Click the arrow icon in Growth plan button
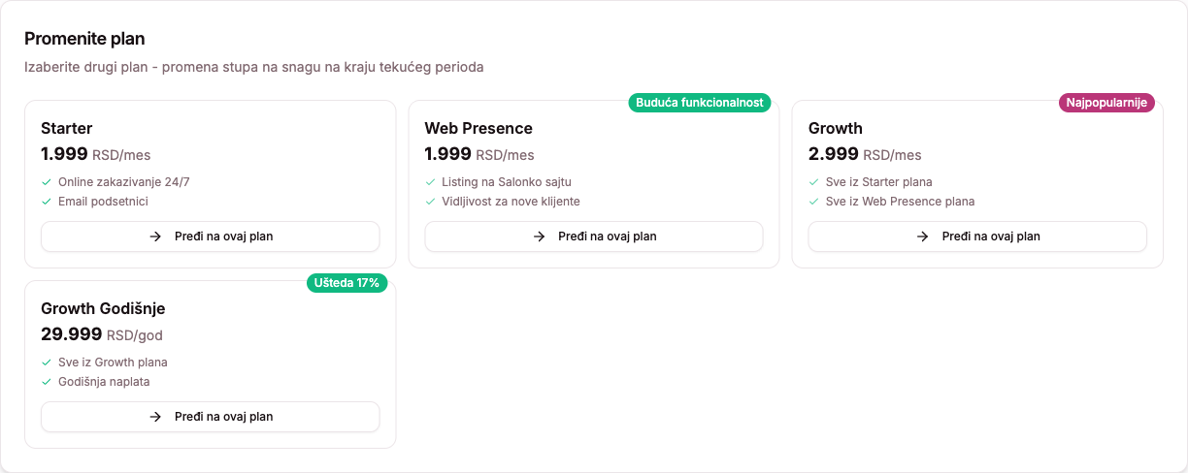The width and height of the screenshot is (1188, 473). tap(923, 236)
